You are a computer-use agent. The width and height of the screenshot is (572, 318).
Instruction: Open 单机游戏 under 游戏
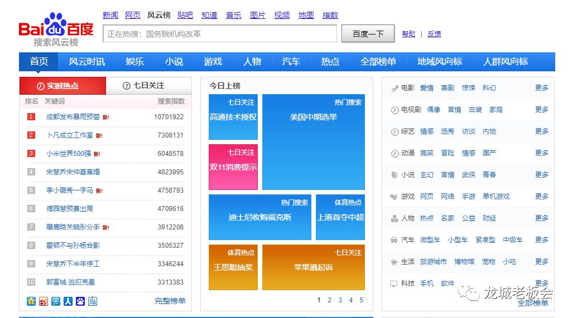click(496, 197)
